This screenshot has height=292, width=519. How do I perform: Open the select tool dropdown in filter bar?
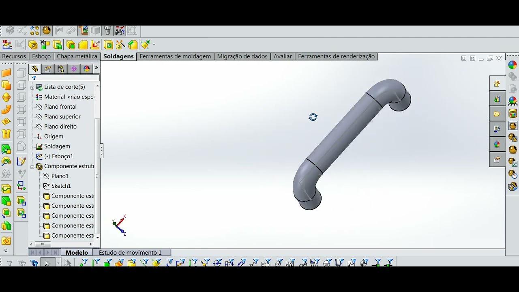[x=58, y=263]
